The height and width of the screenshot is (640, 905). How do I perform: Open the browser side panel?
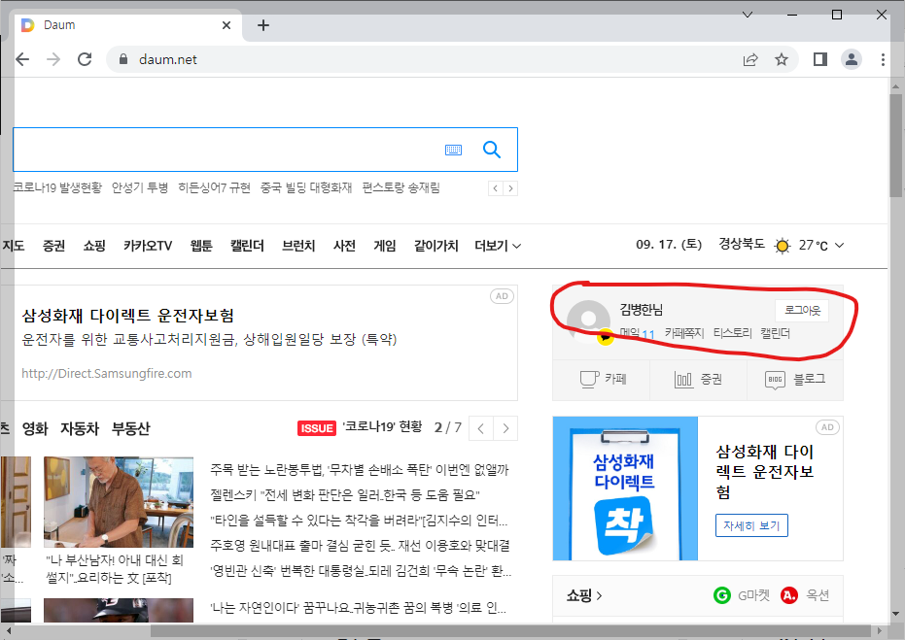(820, 59)
